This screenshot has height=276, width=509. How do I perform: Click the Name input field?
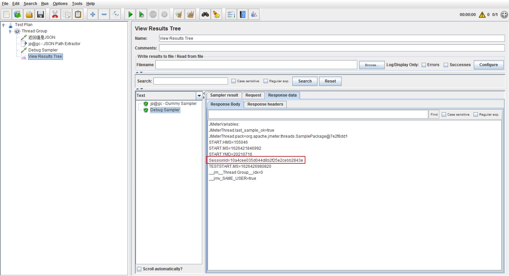click(332, 38)
